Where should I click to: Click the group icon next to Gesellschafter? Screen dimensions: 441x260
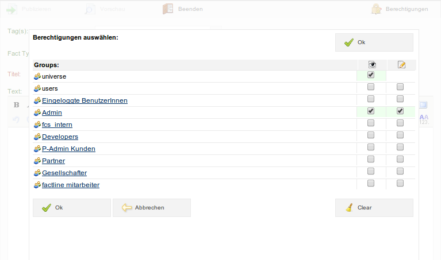pos(37,173)
